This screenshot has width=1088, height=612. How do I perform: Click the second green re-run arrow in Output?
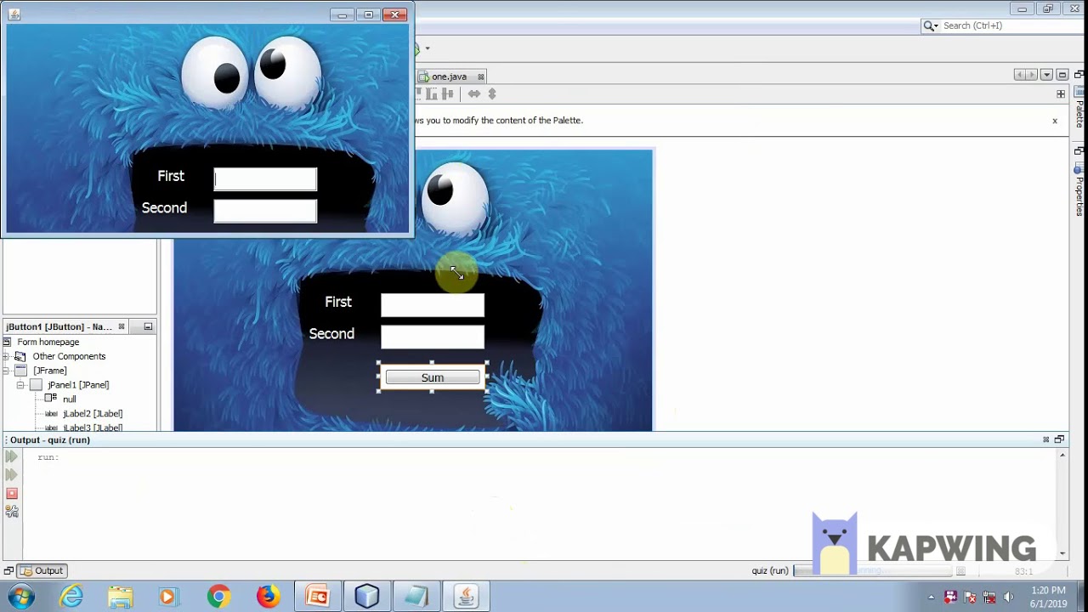point(12,475)
